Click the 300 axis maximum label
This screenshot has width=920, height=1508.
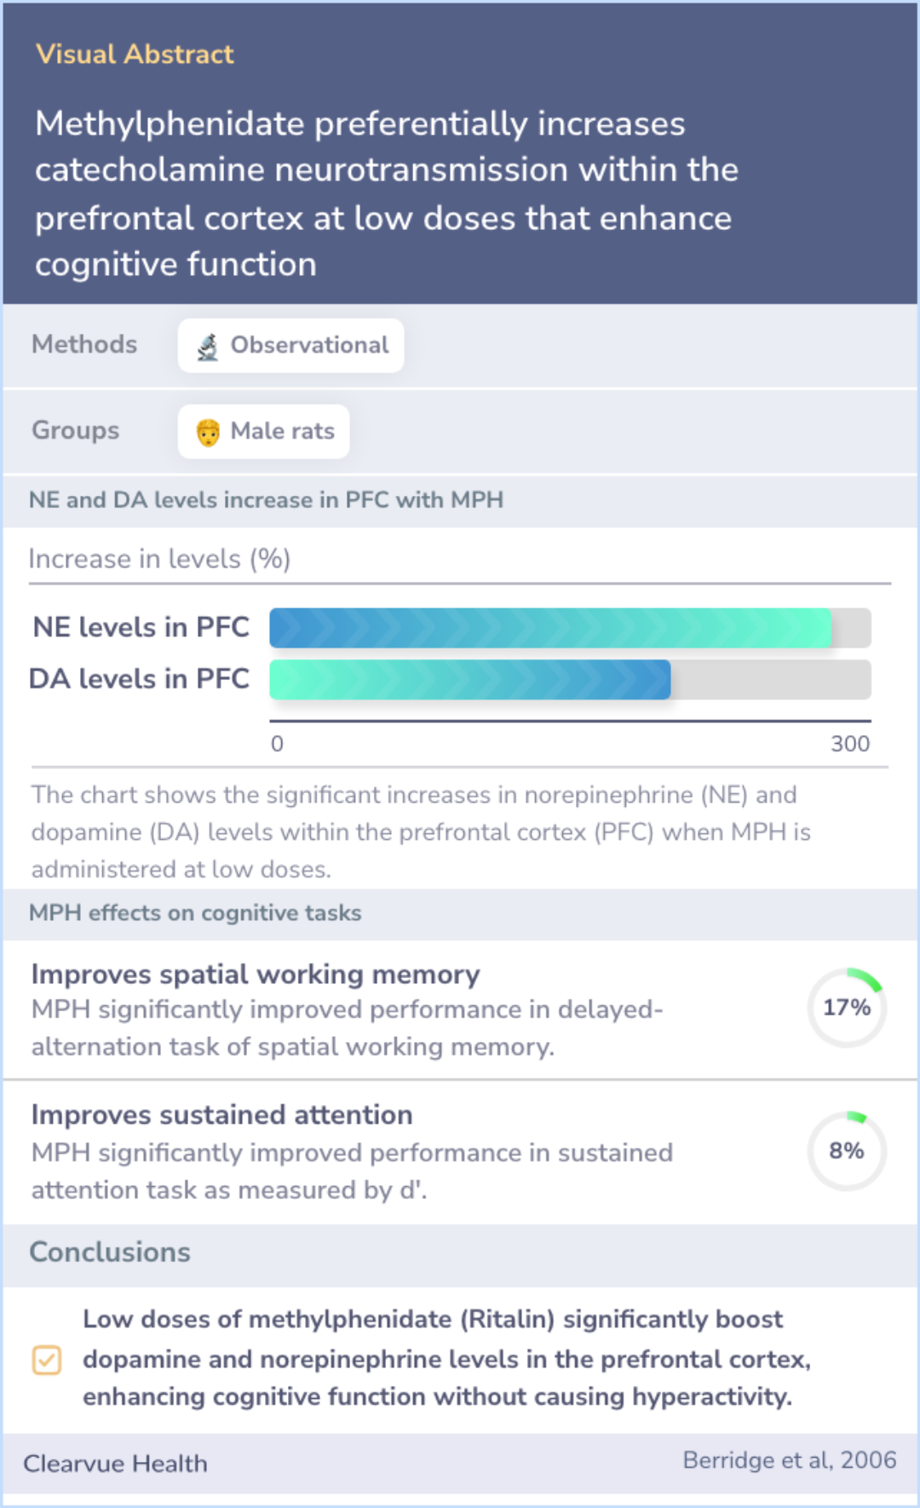pyautogui.click(x=849, y=744)
